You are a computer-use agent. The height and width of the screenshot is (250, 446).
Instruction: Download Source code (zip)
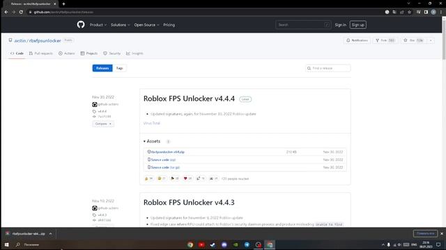coord(163,160)
